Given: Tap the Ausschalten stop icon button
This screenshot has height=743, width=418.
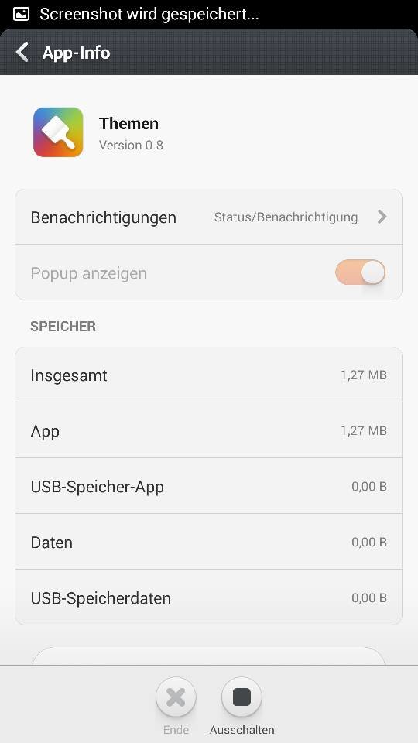Looking at the screenshot, I should click(242, 697).
